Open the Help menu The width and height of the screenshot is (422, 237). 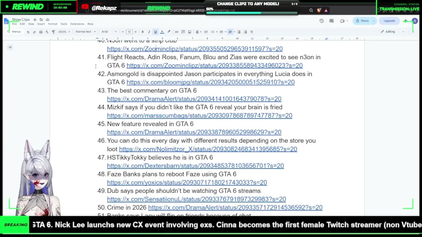[90, 24]
